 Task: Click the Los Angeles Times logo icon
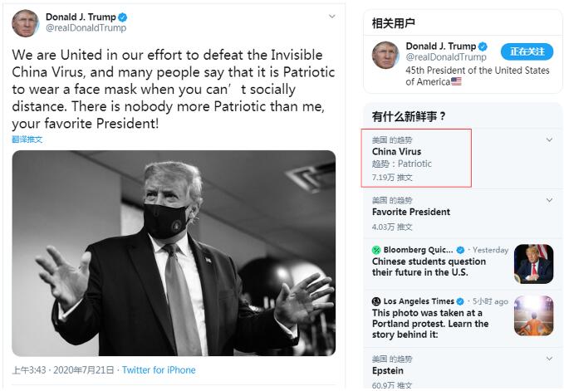376,301
